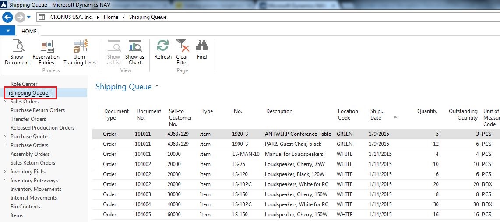Sort by Description column header
Viewport: 500px width, 222px height.
[x=279, y=111]
